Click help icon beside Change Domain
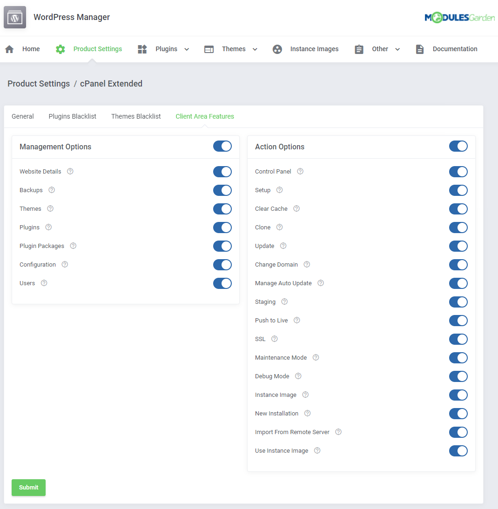The image size is (498, 509). click(x=307, y=264)
